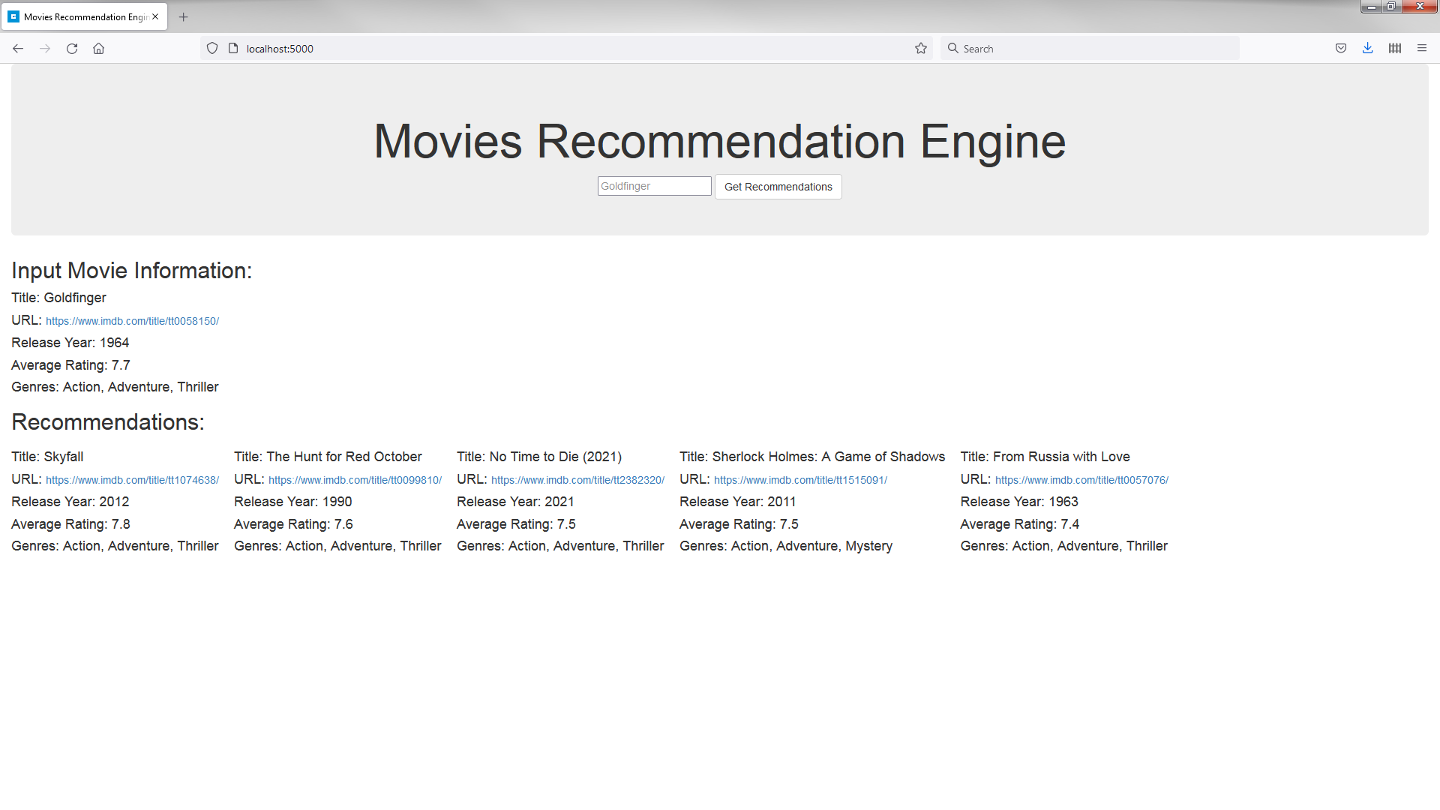This screenshot has width=1440, height=810.
Task: Go to the browser home page
Action: pos(98,48)
